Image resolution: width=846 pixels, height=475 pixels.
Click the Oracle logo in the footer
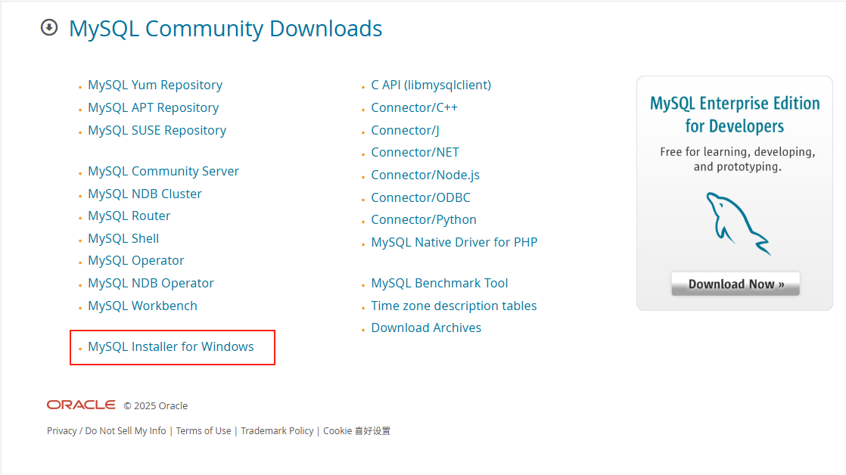(81, 405)
